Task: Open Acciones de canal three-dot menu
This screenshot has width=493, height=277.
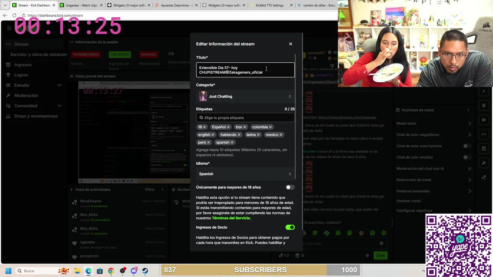Action: coord(468,110)
